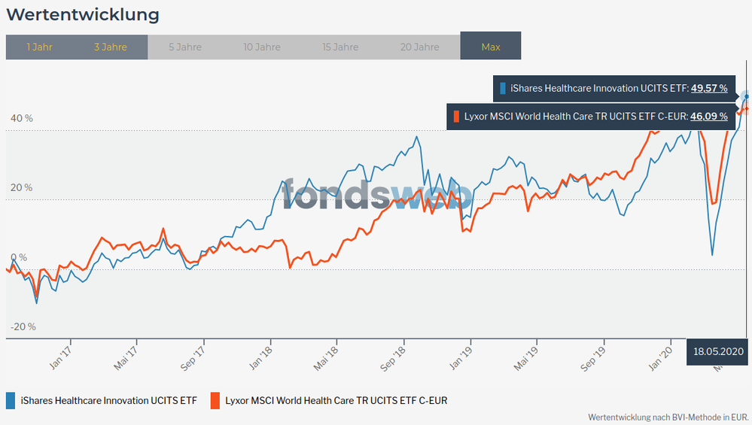The width and height of the screenshot is (752, 425).
Task: Click the 40 % y-axis label
Action: (x=22, y=118)
